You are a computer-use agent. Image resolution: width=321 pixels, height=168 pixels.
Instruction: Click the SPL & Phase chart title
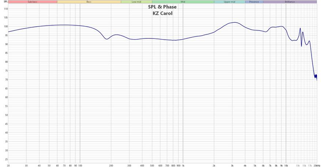point(163,7)
